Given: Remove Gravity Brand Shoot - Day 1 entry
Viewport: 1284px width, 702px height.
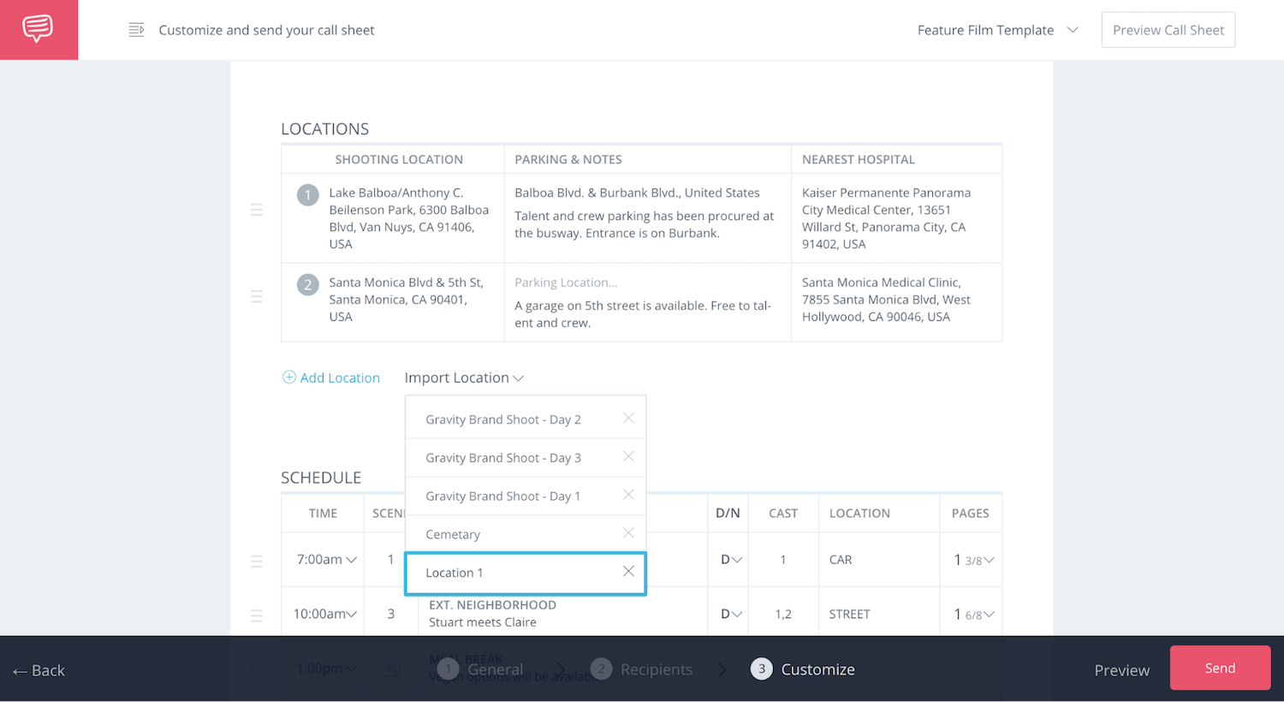Looking at the screenshot, I should 628,495.
